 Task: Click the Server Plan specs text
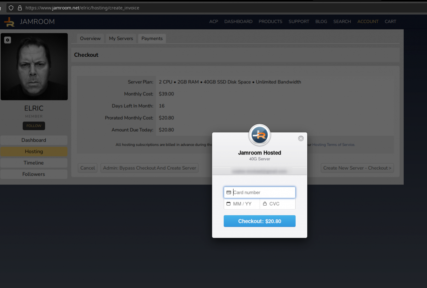point(230,82)
